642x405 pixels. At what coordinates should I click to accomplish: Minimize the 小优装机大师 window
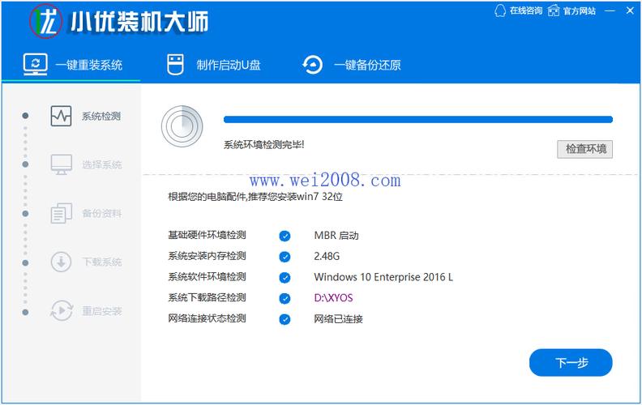[x=610, y=11]
